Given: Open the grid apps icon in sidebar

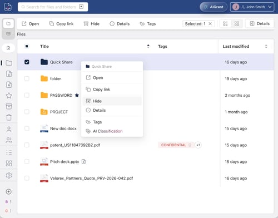Looking at the screenshot, I should tap(9, 163).
